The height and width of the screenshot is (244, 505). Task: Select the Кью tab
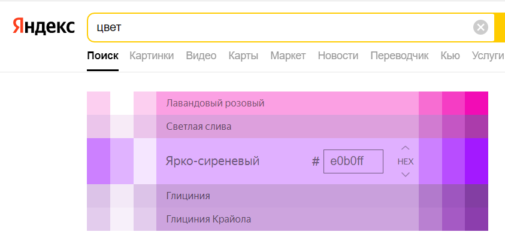450,56
